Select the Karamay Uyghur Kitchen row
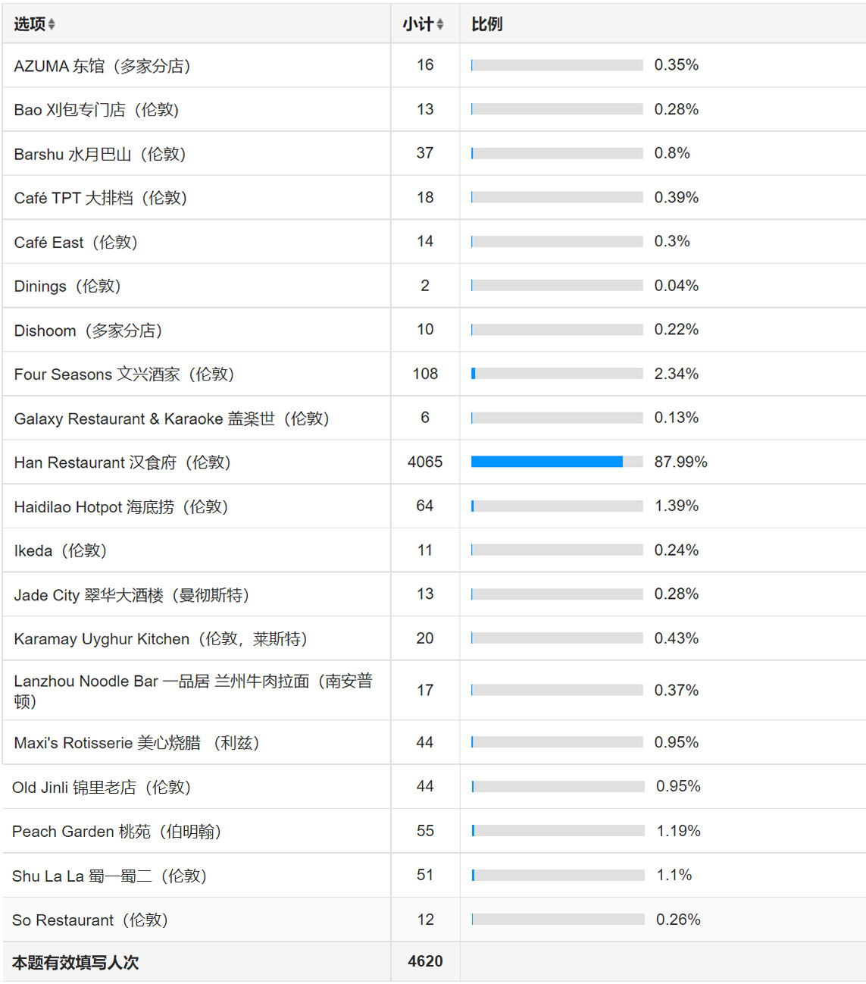866x984 pixels. coord(434,638)
